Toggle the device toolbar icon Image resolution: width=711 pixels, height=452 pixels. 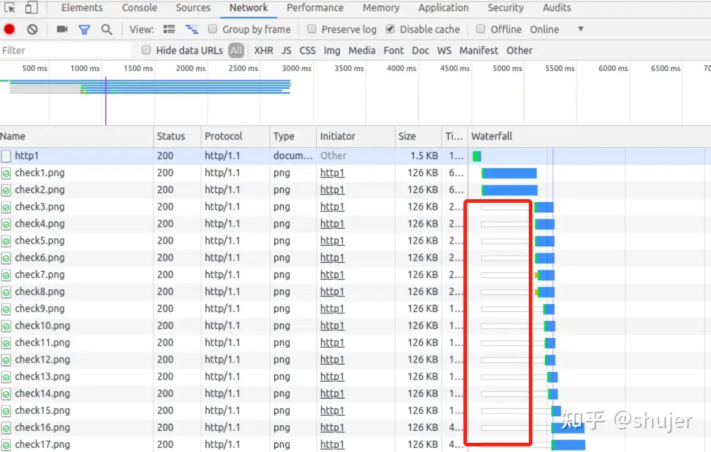click(x=32, y=8)
